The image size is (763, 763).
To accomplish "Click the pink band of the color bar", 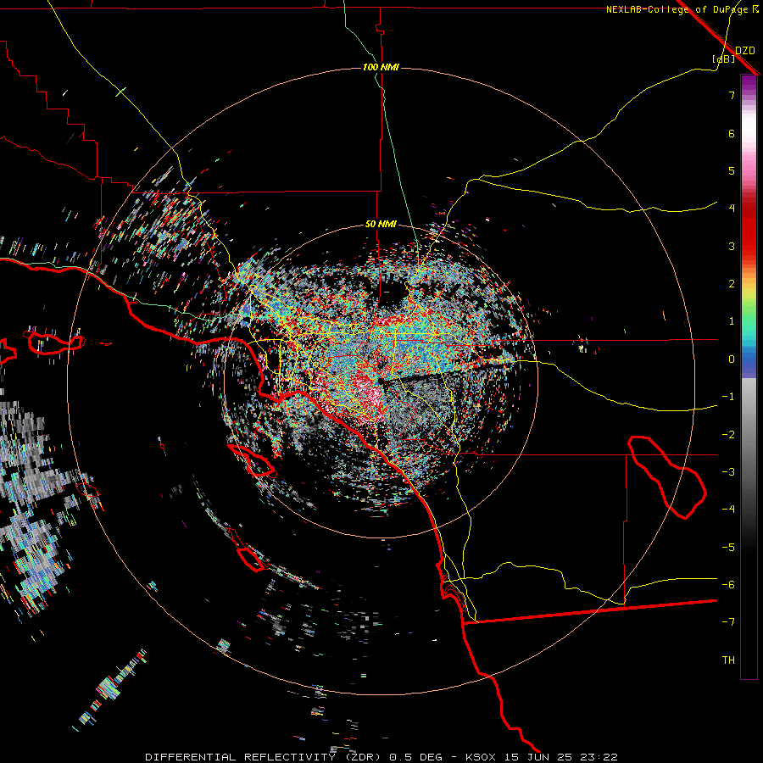I will coord(749,165).
